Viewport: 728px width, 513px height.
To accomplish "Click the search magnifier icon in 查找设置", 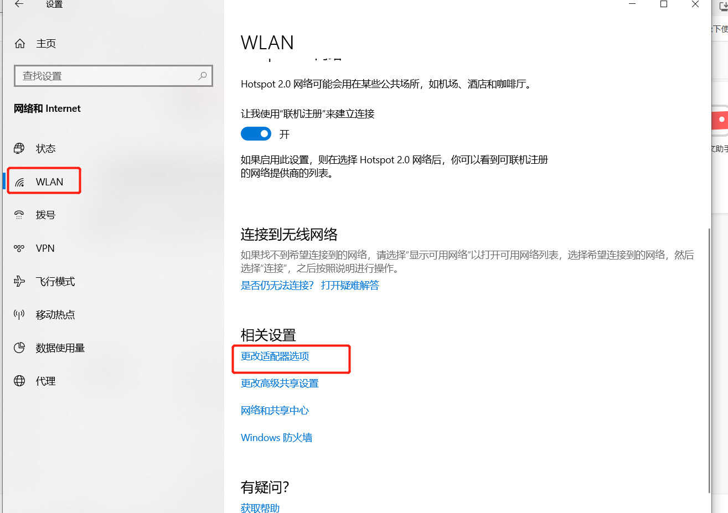I will pos(203,76).
